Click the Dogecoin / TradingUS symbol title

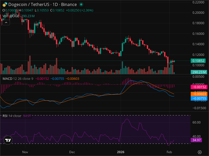pos(43,4)
